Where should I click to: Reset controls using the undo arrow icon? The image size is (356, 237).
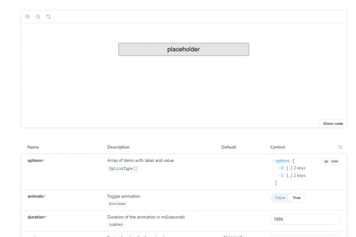point(340,147)
